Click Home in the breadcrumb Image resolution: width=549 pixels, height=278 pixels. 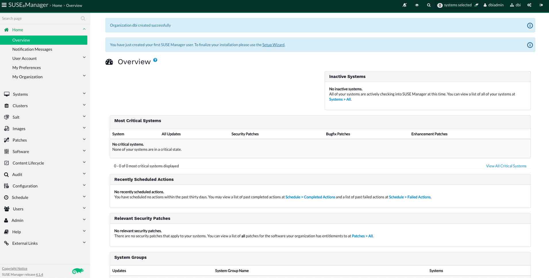point(57,5)
